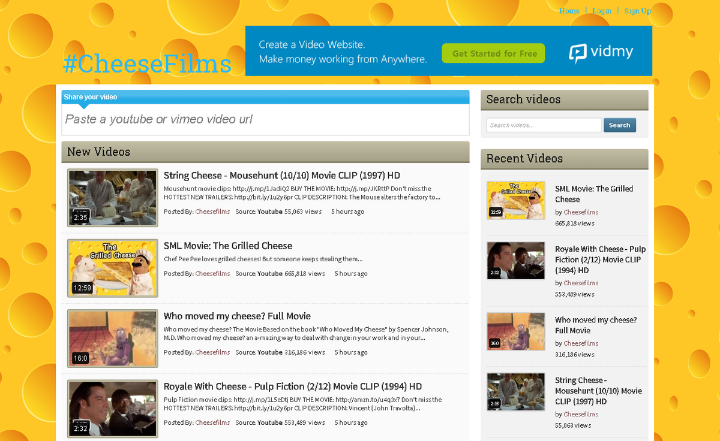Viewport: 720px width, 441px height.
Task: Click the 'Recent Videos' section heading
Action: (524, 159)
